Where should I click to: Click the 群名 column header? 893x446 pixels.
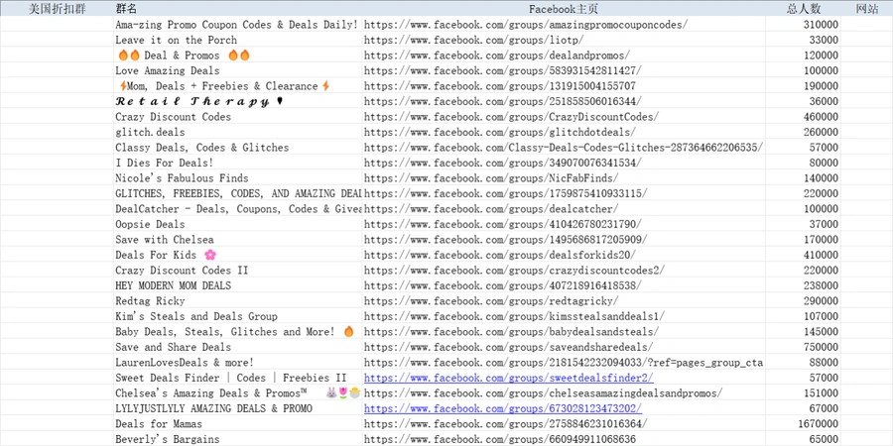coord(238,9)
